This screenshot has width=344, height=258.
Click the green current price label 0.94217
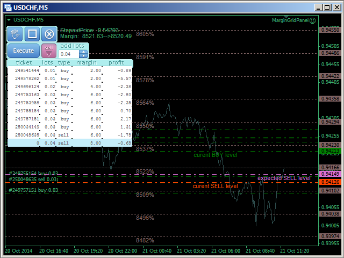pyautogui.click(x=330, y=152)
